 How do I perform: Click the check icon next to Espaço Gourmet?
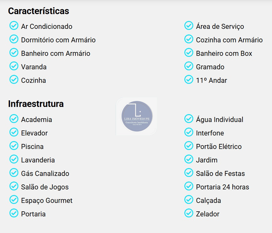tap(14, 199)
